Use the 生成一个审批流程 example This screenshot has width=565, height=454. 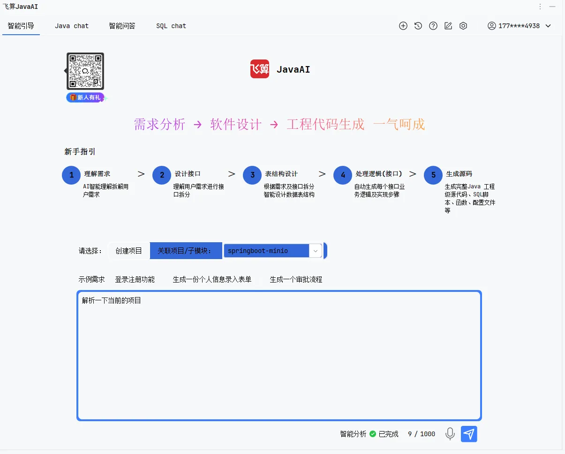coord(296,279)
